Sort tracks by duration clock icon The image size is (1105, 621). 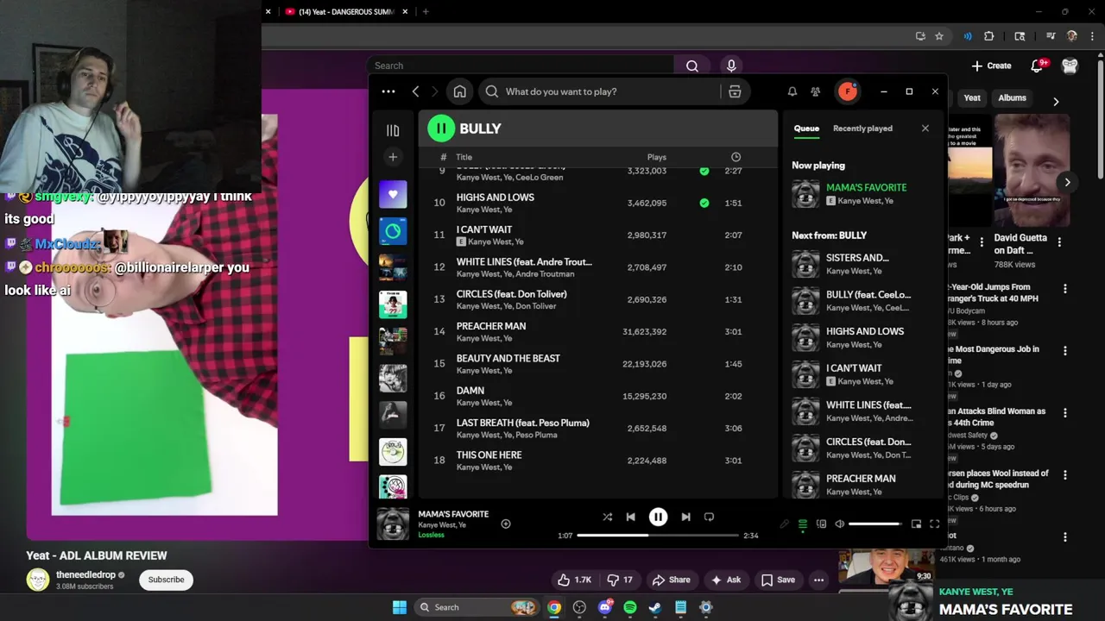point(736,157)
